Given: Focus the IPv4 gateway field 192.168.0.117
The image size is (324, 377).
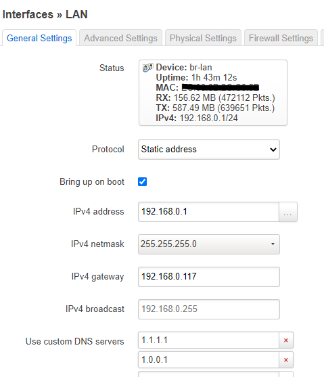Looking at the screenshot, I should tap(209, 277).
